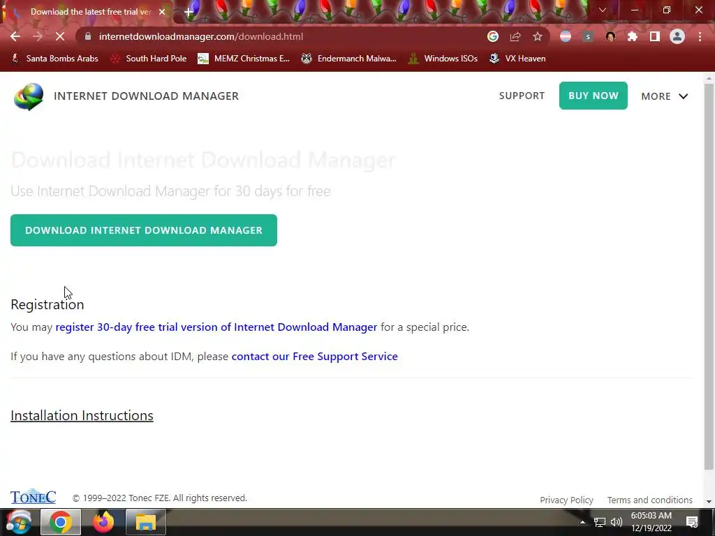Open the taskbar clock and date
This screenshot has height=536, width=715.
(651, 522)
